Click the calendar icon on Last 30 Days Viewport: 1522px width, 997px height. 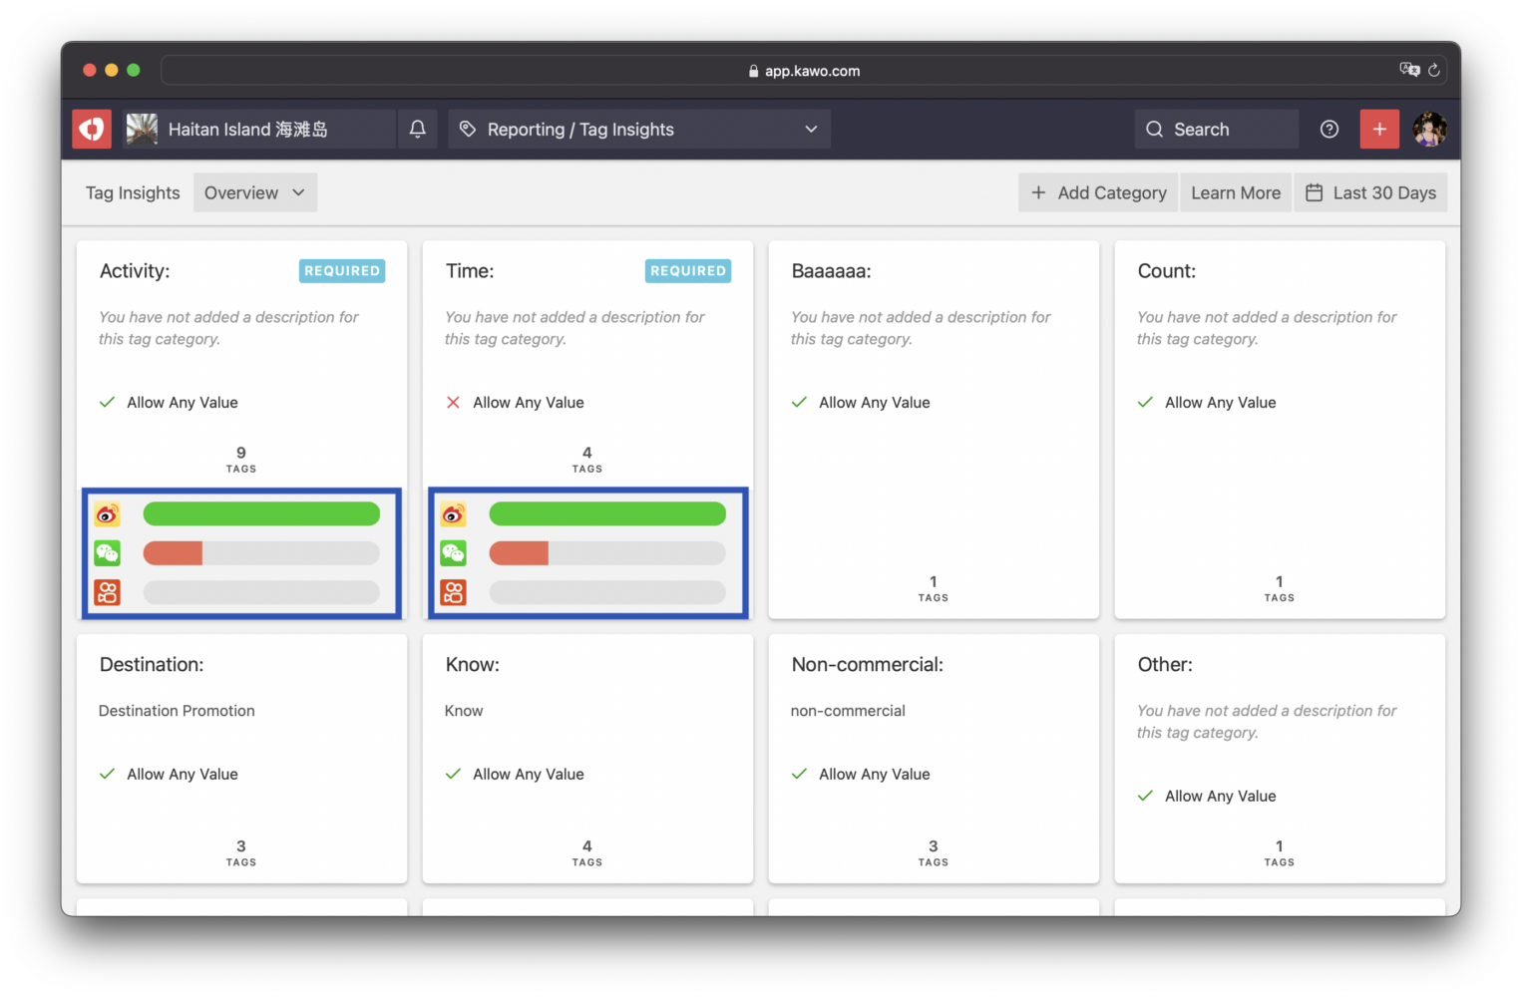click(1315, 191)
